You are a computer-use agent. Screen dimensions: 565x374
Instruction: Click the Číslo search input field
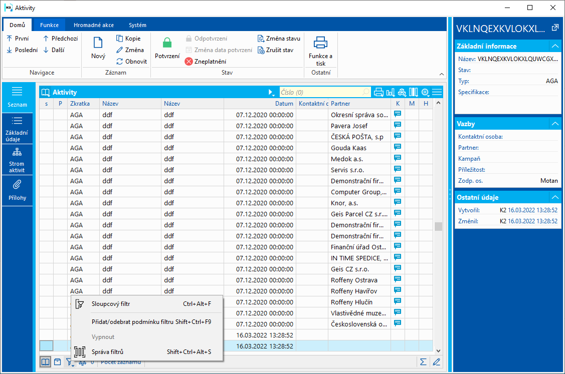[321, 92]
